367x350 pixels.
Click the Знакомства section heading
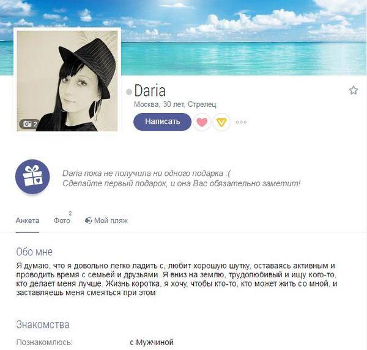pyautogui.click(x=43, y=324)
